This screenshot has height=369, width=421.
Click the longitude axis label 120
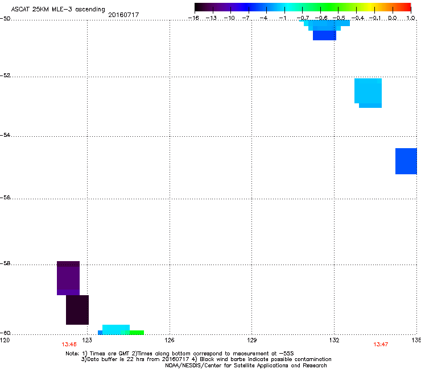tap(5, 340)
